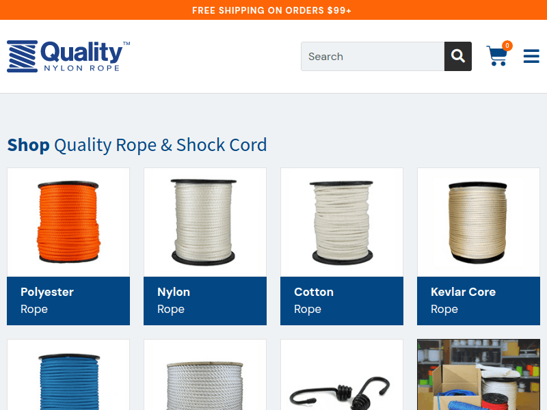The height and width of the screenshot is (410, 547).
Task: Select the orange polyester rope spool image
Action: click(x=68, y=221)
